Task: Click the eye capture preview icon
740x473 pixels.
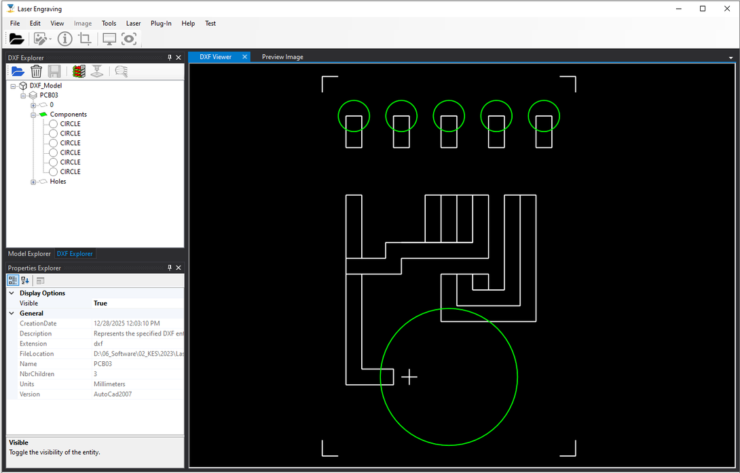Action: click(129, 39)
